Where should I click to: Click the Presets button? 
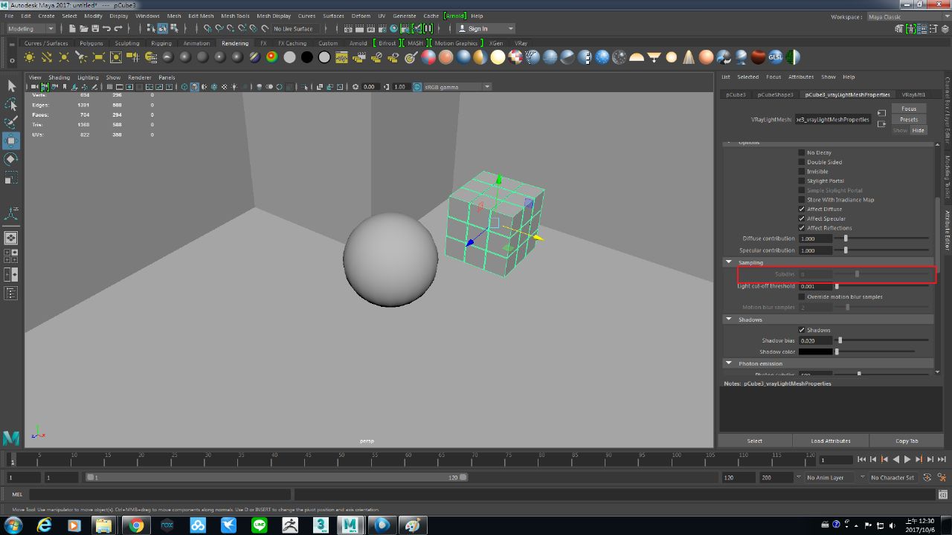[x=909, y=119]
